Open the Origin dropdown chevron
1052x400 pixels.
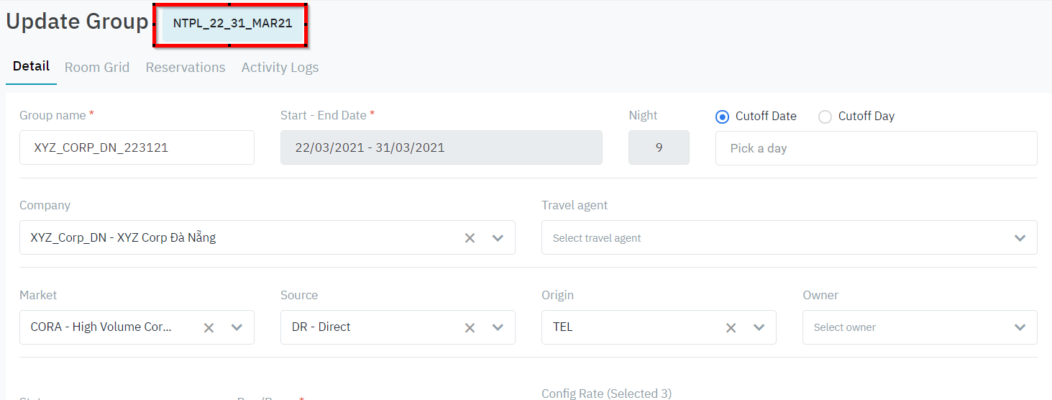(759, 327)
